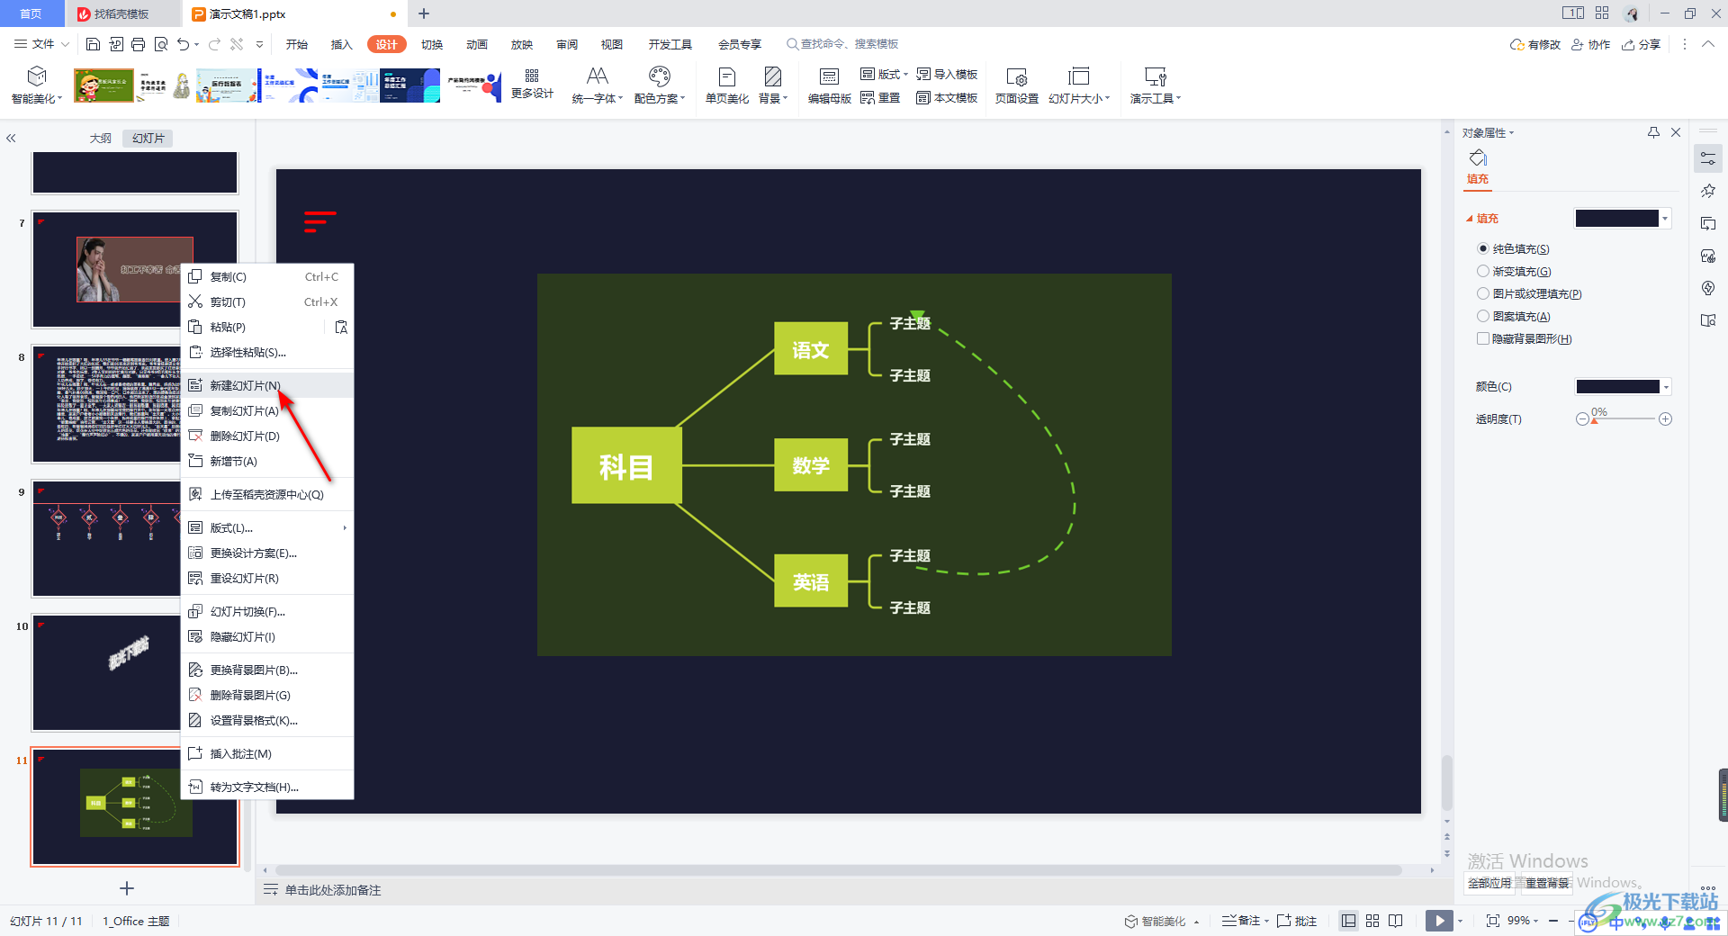Viewport: 1728px width, 936px height.
Task: Switch to reading view icon
Action: pyautogui.click(x=1396, y=921)
